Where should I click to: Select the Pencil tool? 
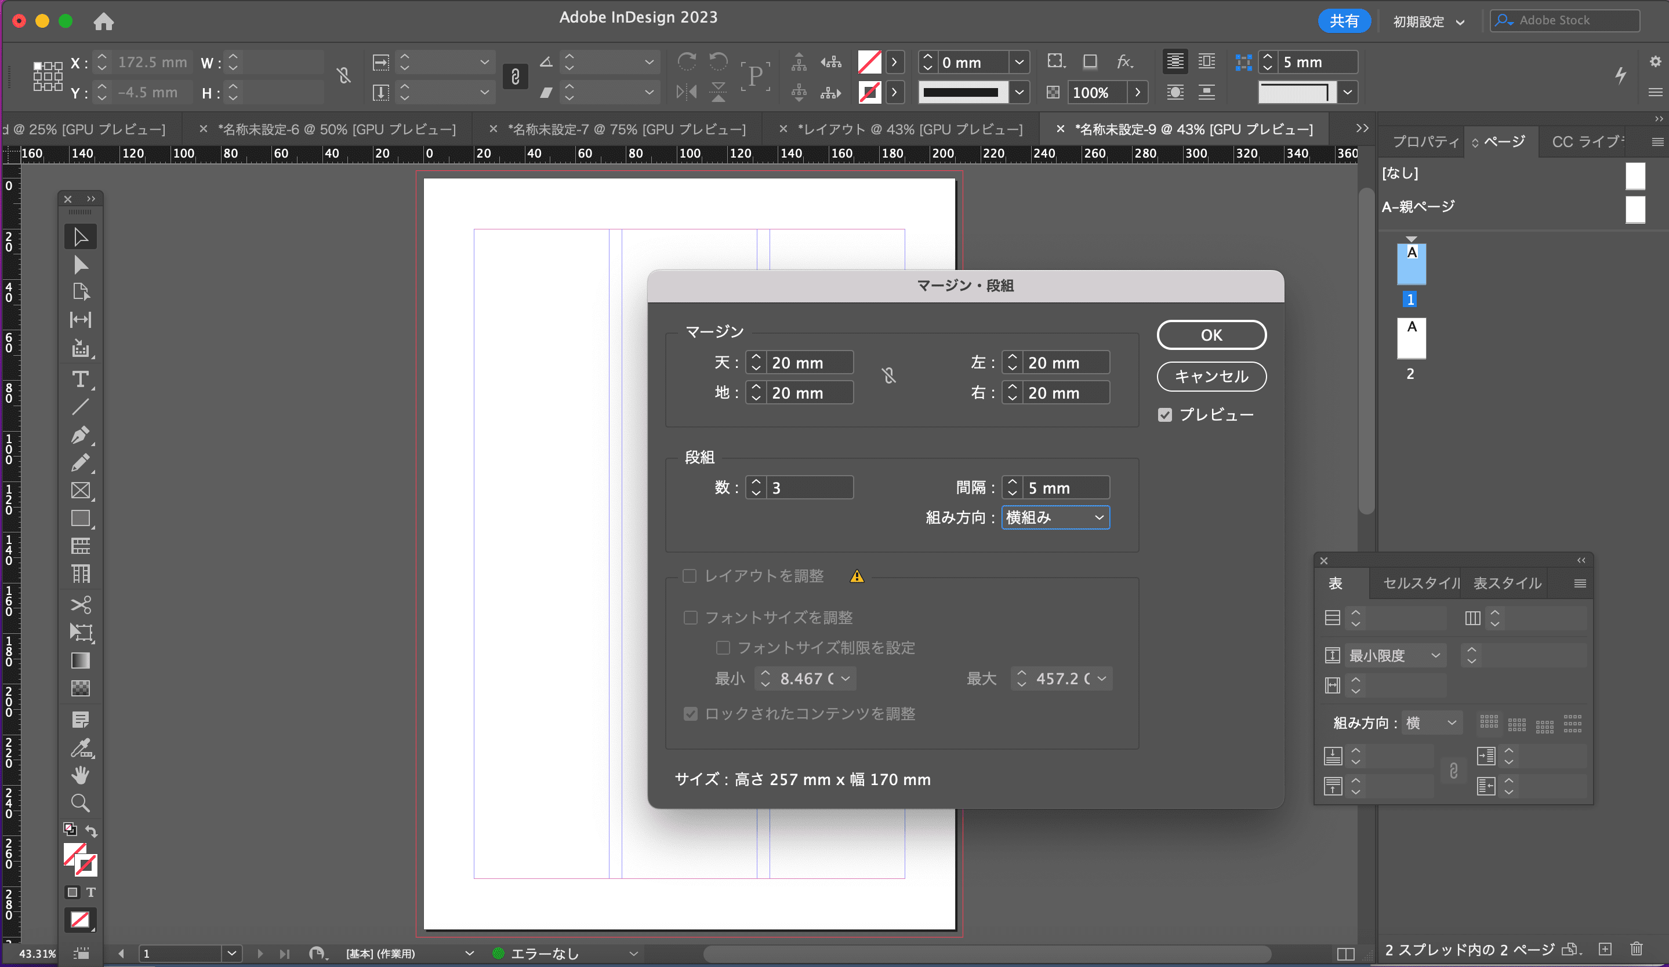81,463
